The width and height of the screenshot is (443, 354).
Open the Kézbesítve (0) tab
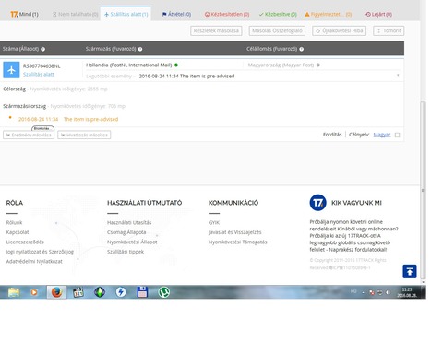[278, 14]
